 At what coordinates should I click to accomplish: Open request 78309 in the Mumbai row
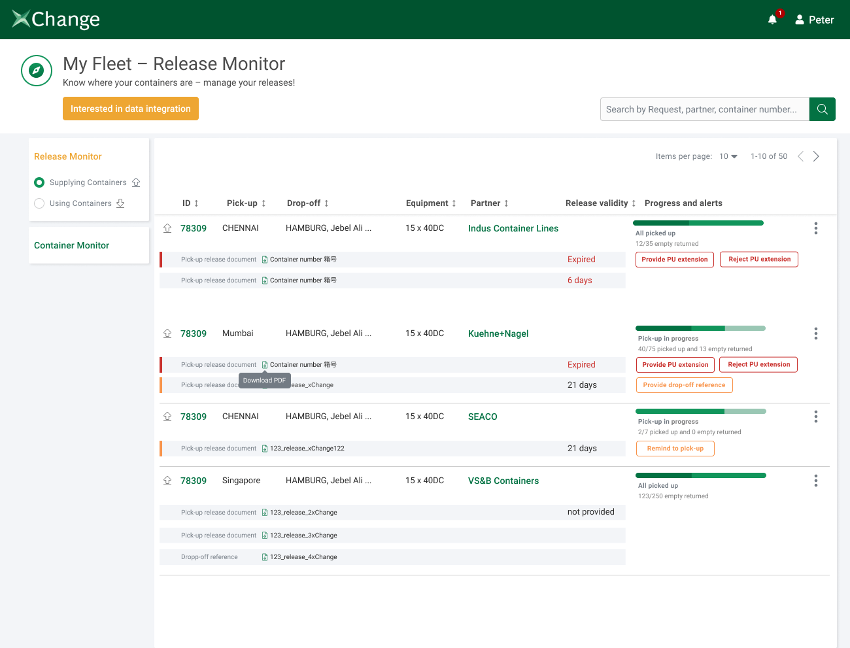(x=194, y=333)
